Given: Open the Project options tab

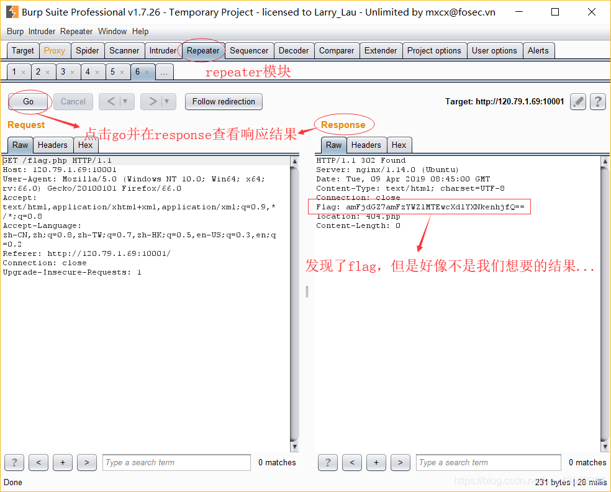Looking at the screenshot, I should coord(434,51).
